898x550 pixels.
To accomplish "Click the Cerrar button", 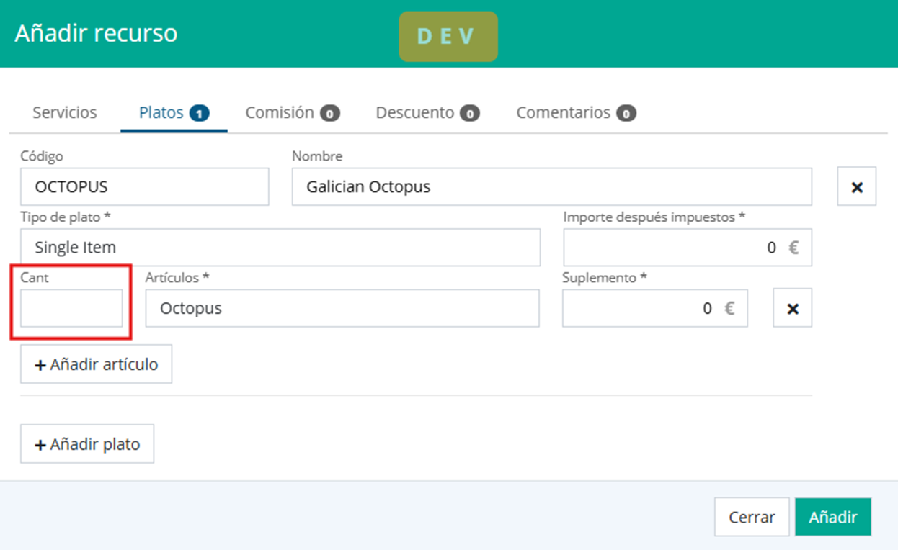I will pyautogui.click(x=752, y=517).
